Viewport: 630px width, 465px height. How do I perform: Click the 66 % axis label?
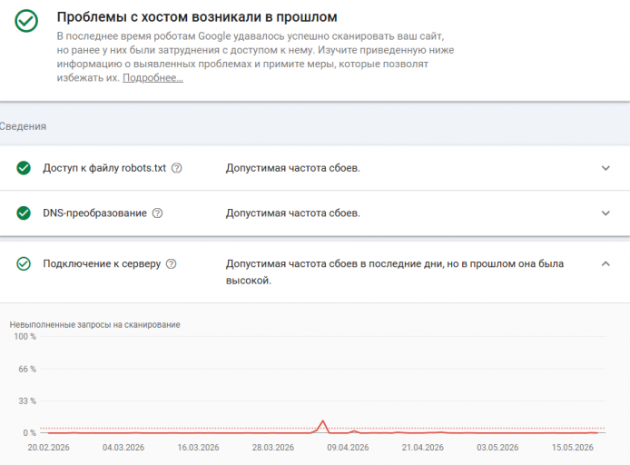coord(27,369)
